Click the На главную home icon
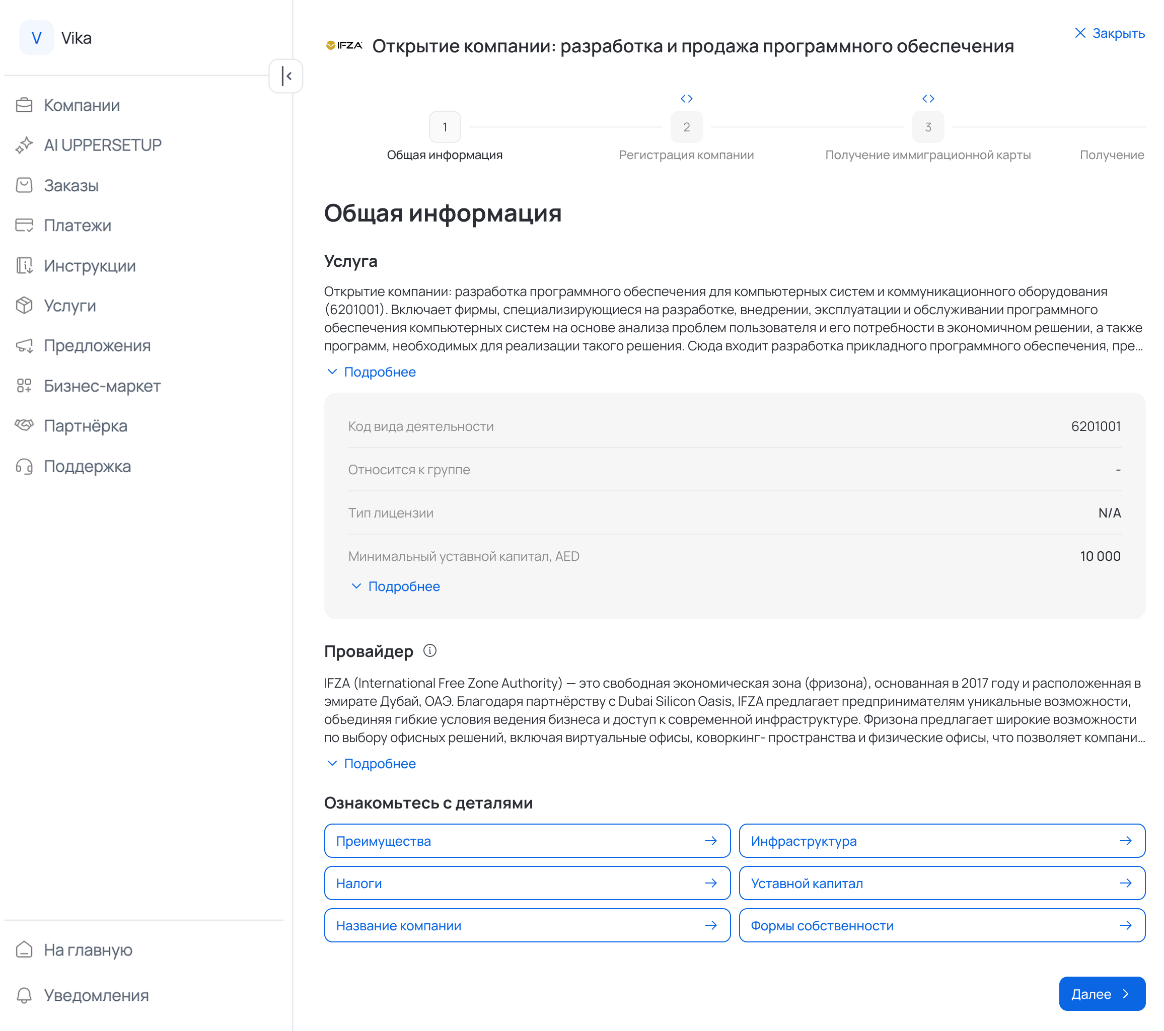1164x1031 pixels. point(24,949)
